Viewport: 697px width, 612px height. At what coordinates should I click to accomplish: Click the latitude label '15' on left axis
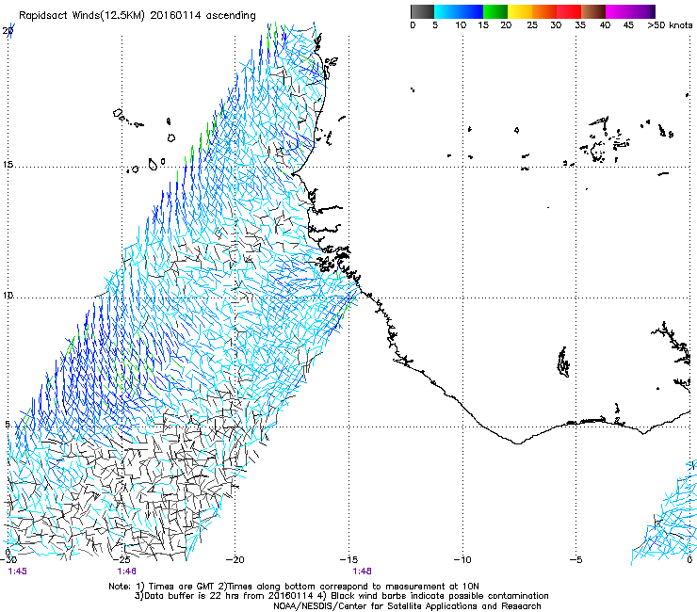coord(8,165)
